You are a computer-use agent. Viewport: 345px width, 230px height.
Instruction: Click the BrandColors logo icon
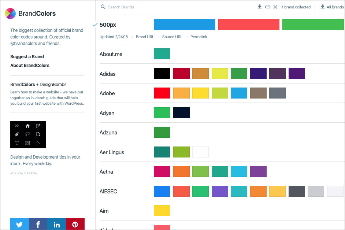point(10,14)
